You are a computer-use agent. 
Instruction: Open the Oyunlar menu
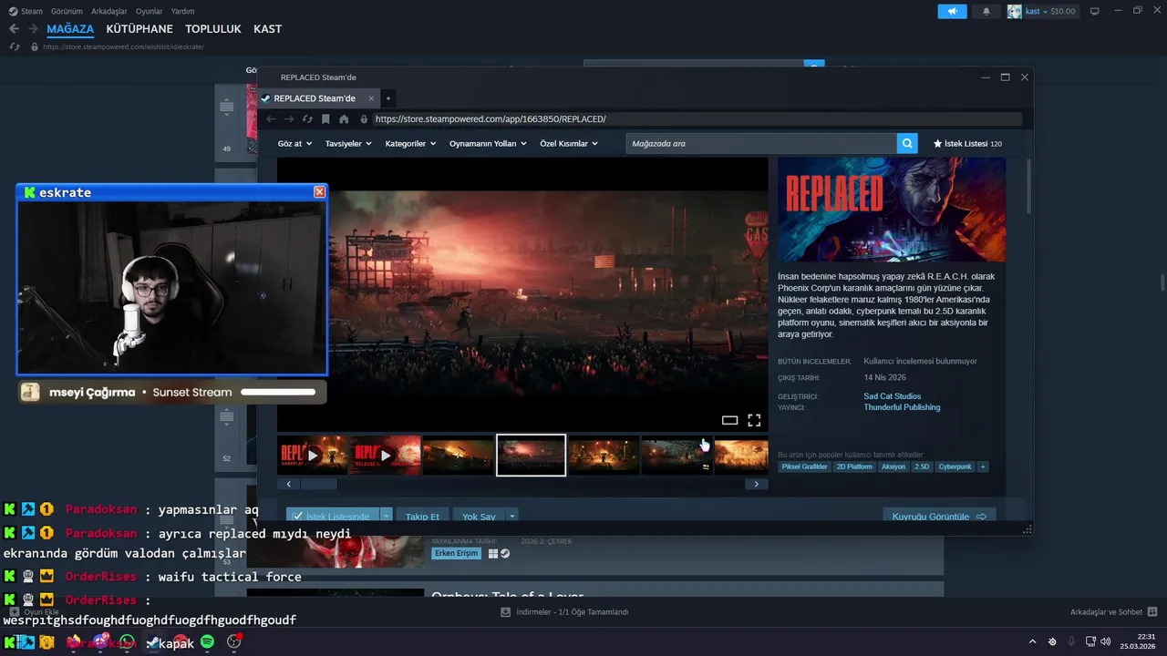pos(150,12)
